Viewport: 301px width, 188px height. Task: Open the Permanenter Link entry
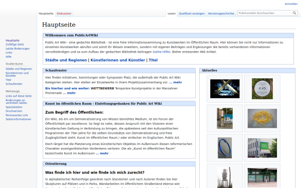17,115
